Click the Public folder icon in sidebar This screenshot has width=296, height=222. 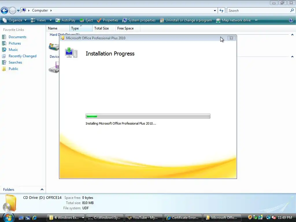(x=4, y=69)
